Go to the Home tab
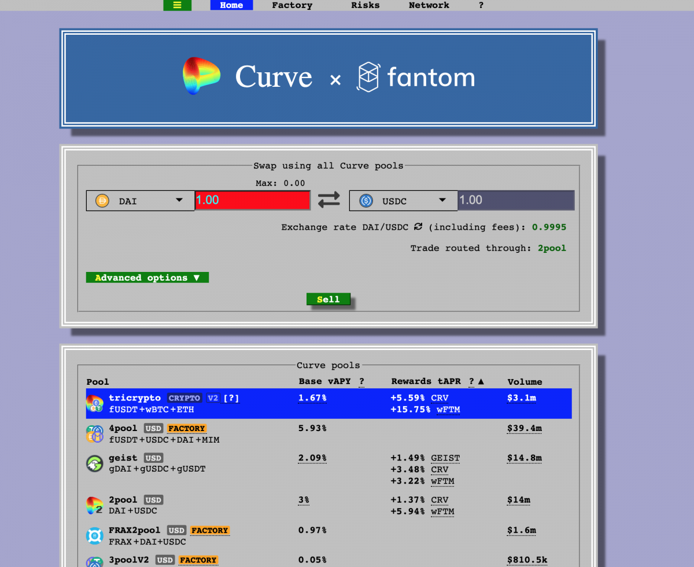Image resolution: width=694 pixels, height=567 pixels. pos(231,5)
